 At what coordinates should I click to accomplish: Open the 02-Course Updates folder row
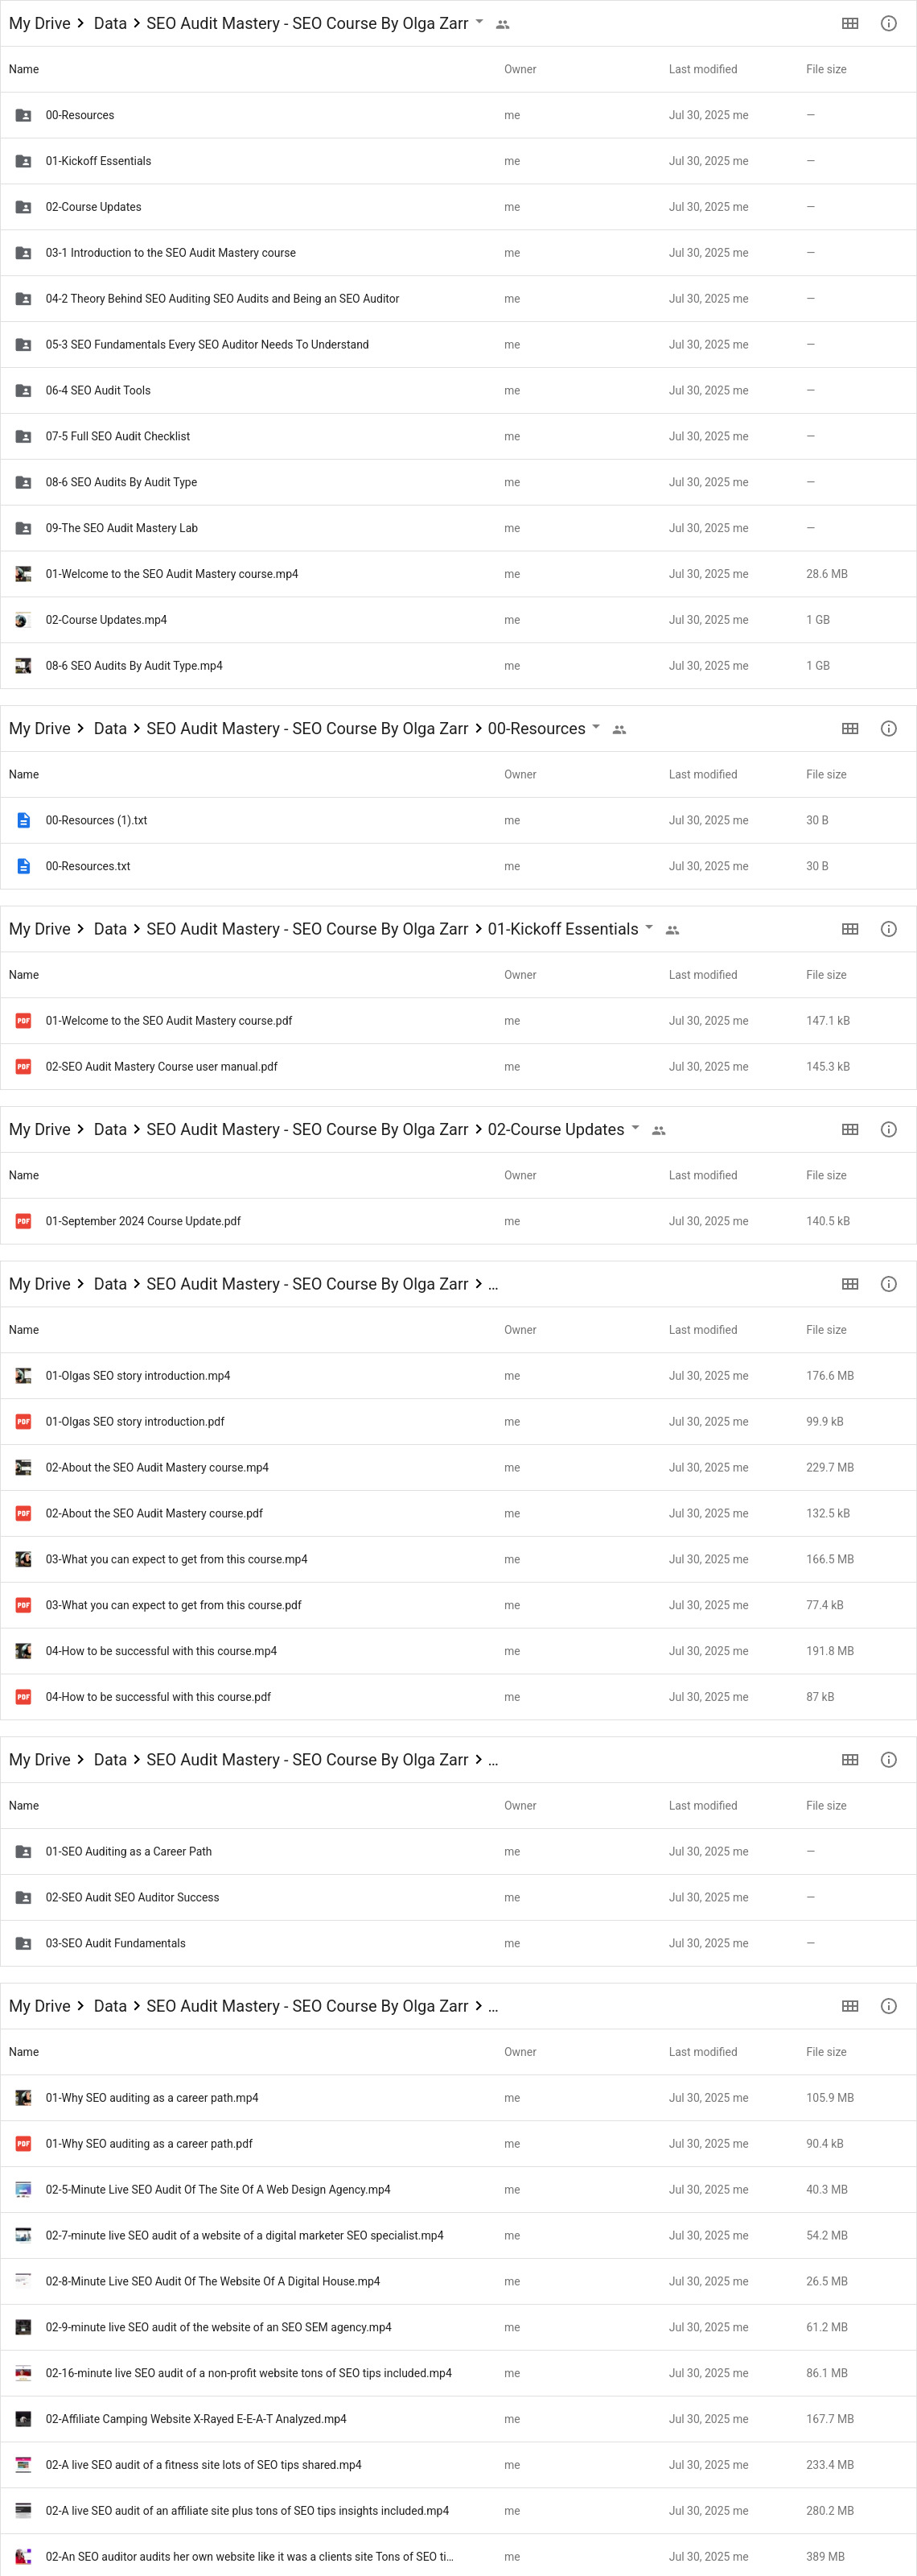458,207
